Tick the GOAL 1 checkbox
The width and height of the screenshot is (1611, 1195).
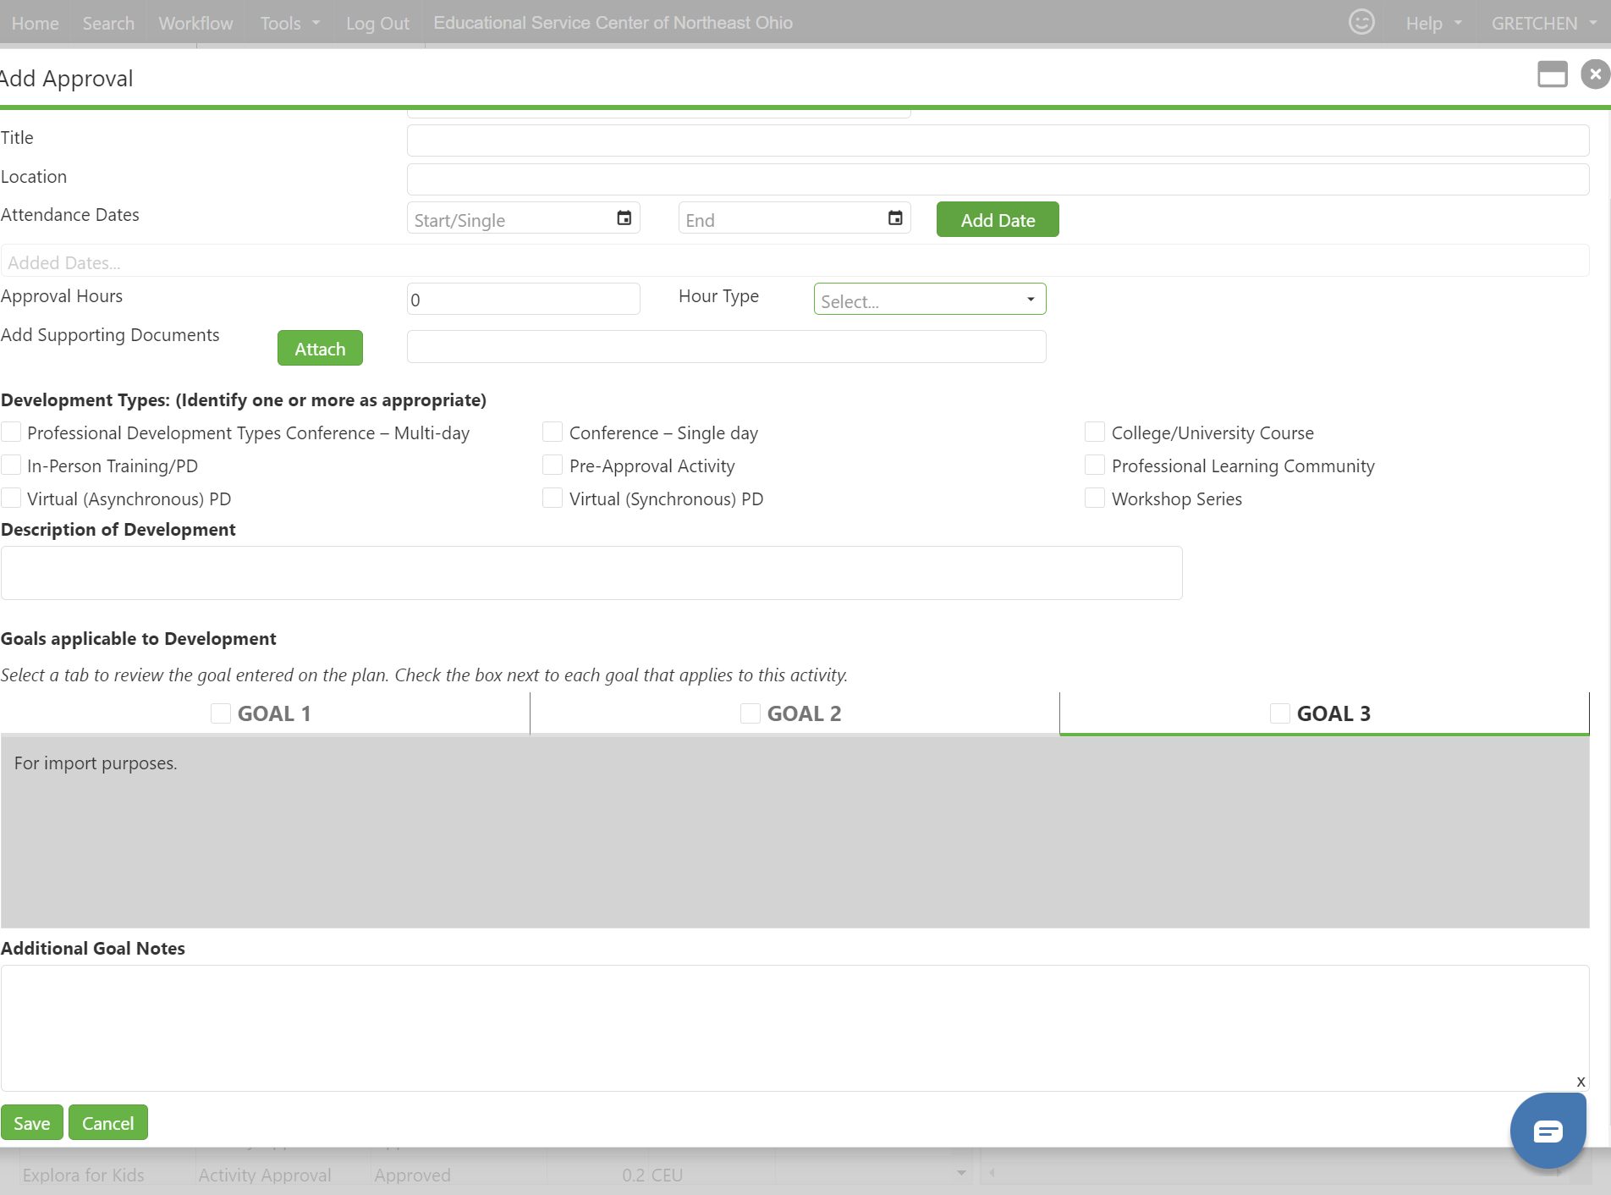(x=221, y=713)
